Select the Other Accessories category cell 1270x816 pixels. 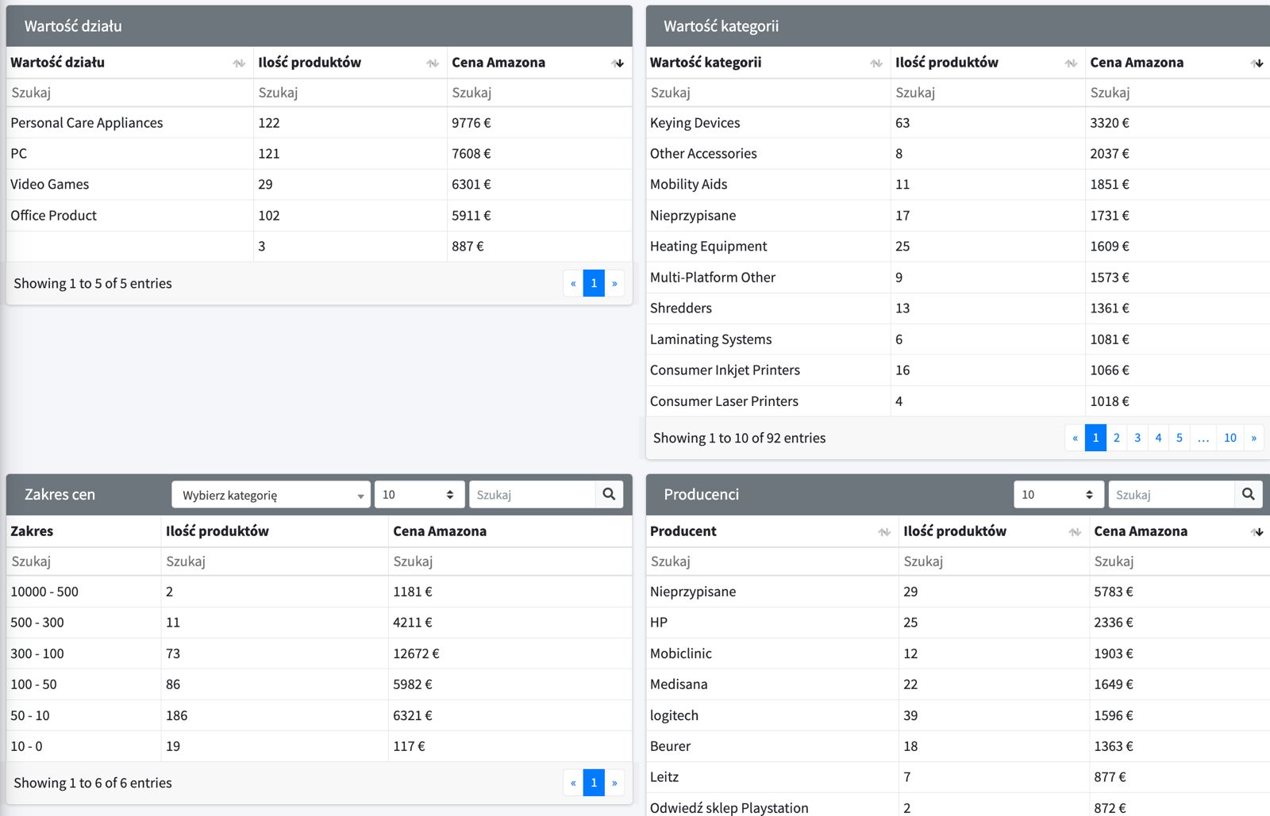[768, 153]
